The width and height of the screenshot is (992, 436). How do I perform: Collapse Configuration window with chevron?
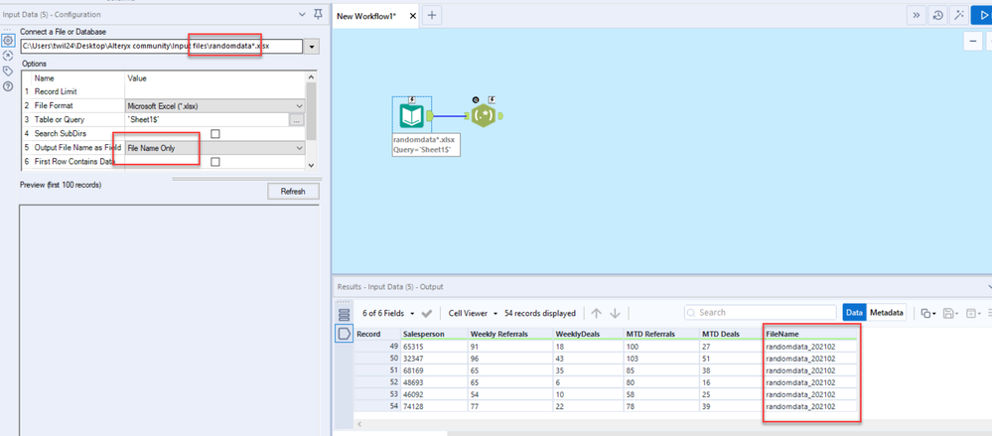[x=301, y=14]
